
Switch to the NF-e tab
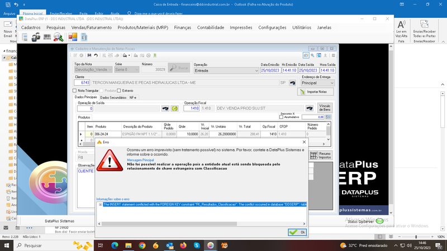pos(133,98)
